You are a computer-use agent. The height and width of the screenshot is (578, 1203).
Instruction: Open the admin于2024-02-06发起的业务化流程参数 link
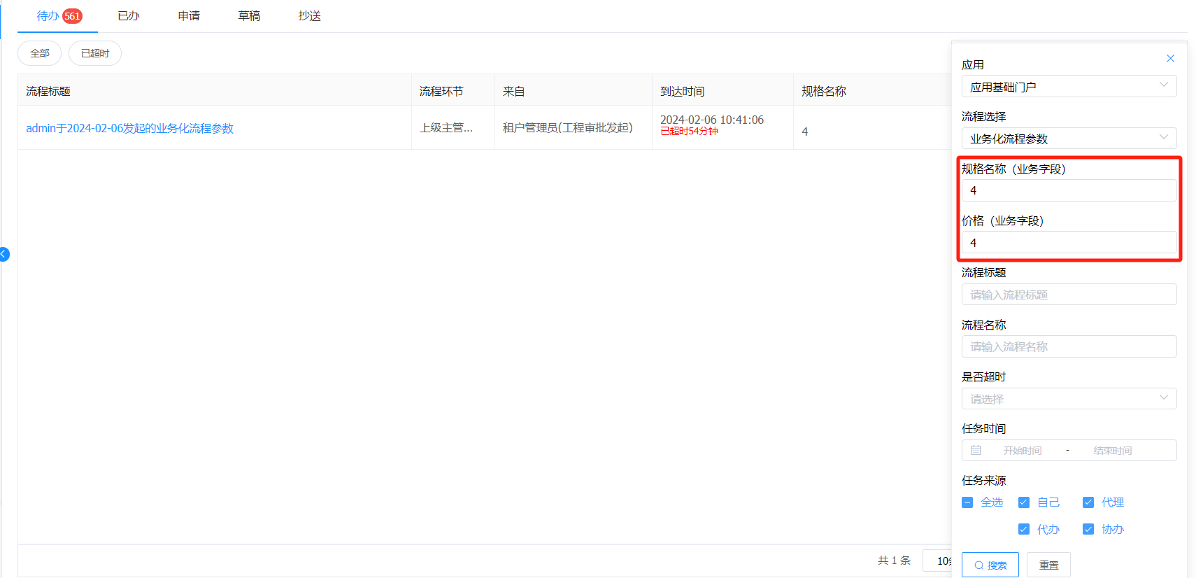[x=130, y=128]
